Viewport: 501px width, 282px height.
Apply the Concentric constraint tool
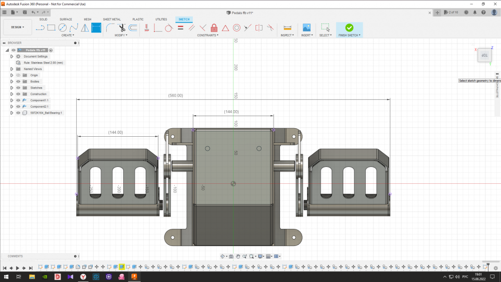[236, 28]
